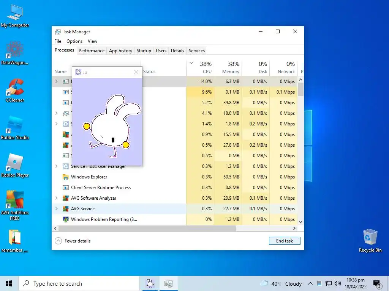Image resolution: width=389 pixels, height=291 pixels.
Task: Close the :p bunny popup window
Action: (x=136, y=72)
